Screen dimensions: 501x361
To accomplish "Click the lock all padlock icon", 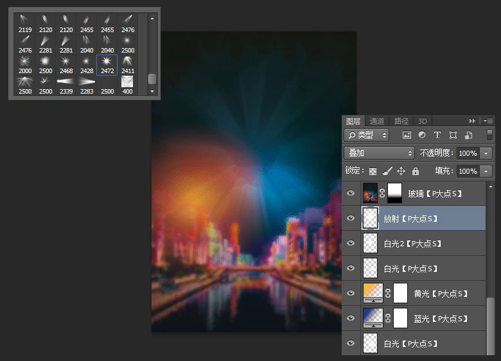I will coord(416,171).
